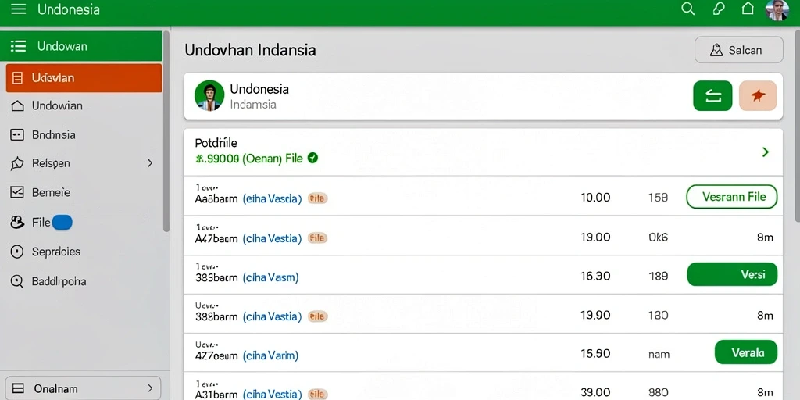Viewport: 800px width, 400px height.
Task: Expand the Potdrile section chevron
Action: pyautogui.click(x=766, y=152)
